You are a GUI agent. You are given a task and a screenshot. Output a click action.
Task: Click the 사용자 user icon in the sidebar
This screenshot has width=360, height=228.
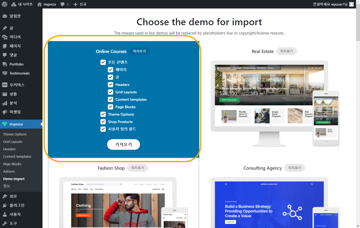coord(5,214)
